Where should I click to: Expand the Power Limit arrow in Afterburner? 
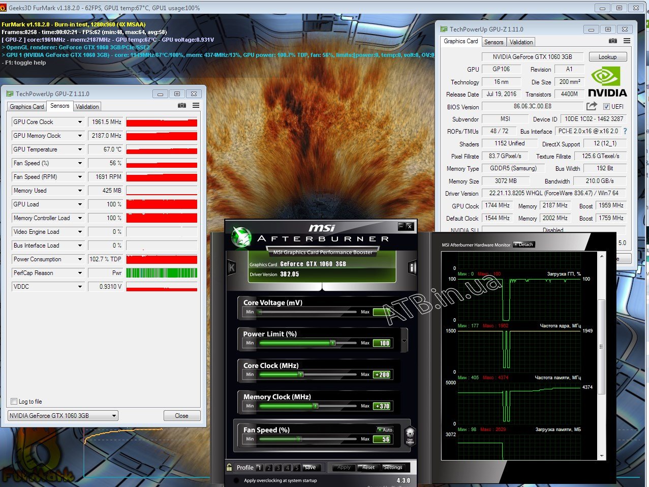coord(404,341)
